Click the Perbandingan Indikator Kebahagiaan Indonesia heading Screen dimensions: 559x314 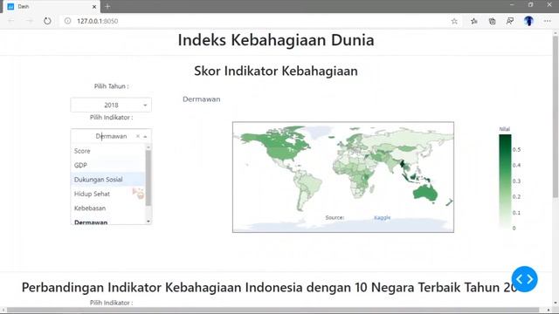269,287
